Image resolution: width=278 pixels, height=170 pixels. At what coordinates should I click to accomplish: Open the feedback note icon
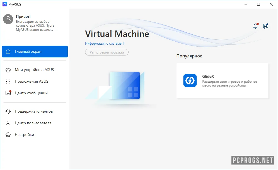pos(266,26)
